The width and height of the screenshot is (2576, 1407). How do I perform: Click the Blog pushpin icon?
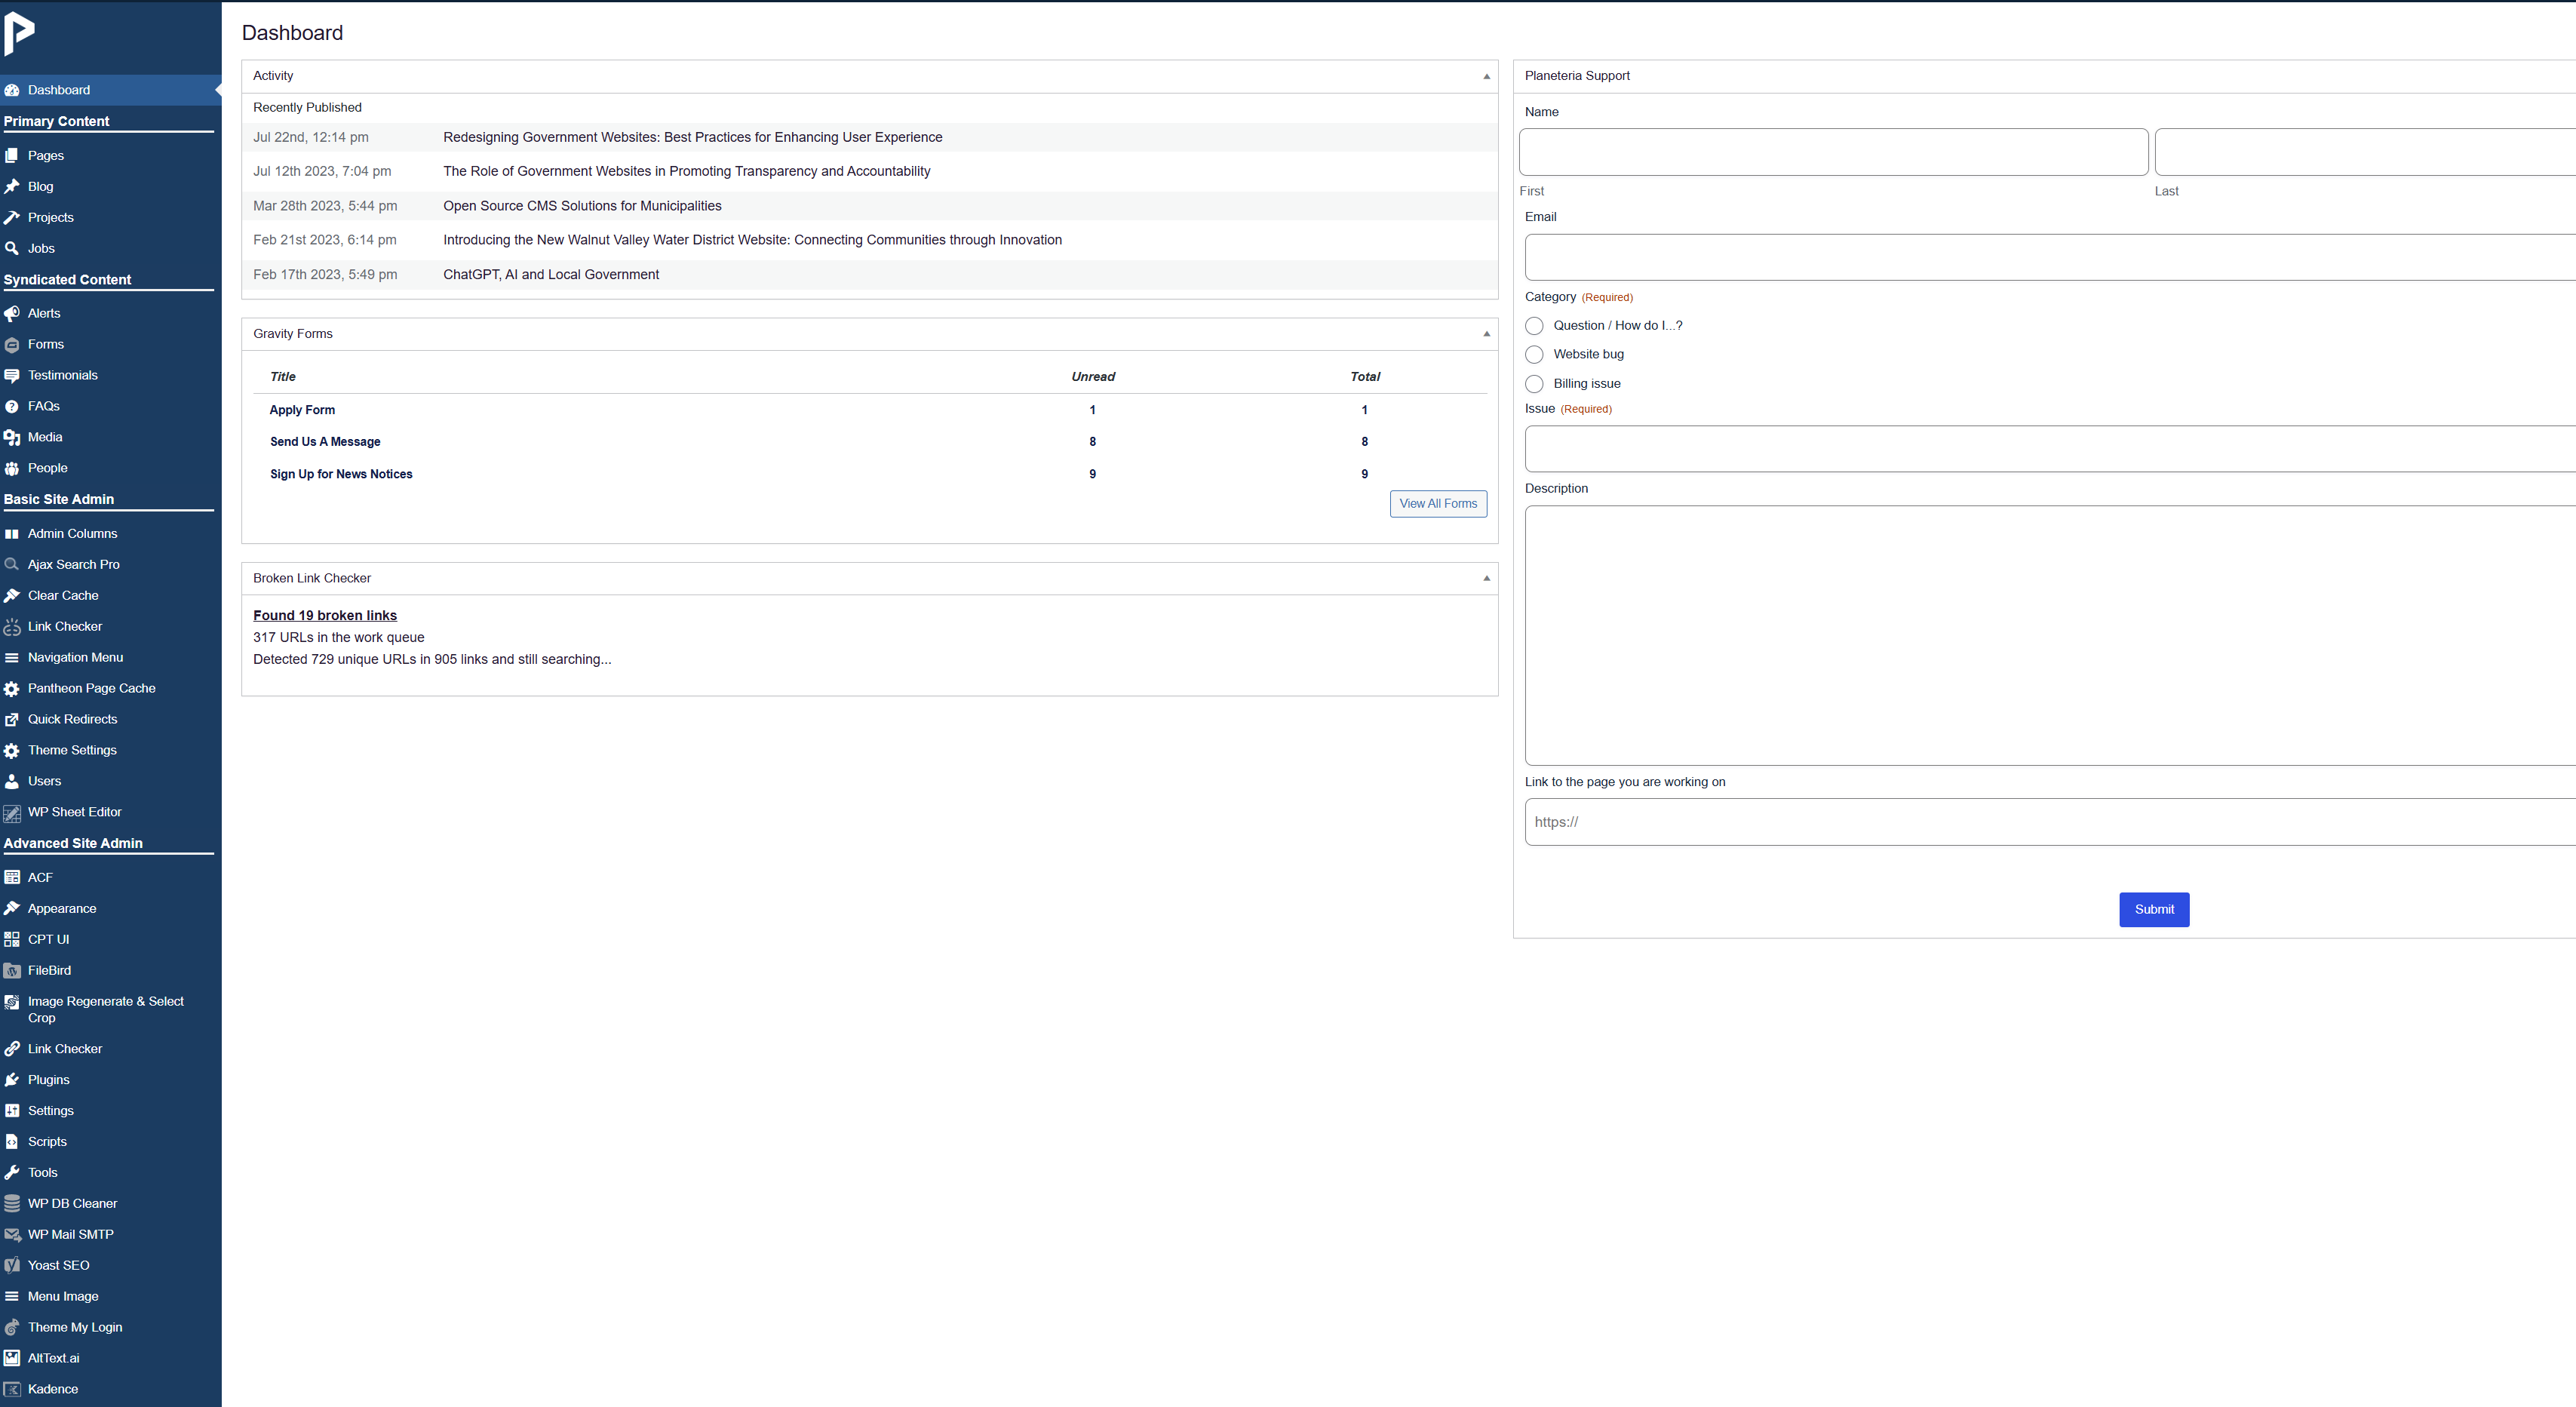12,187
